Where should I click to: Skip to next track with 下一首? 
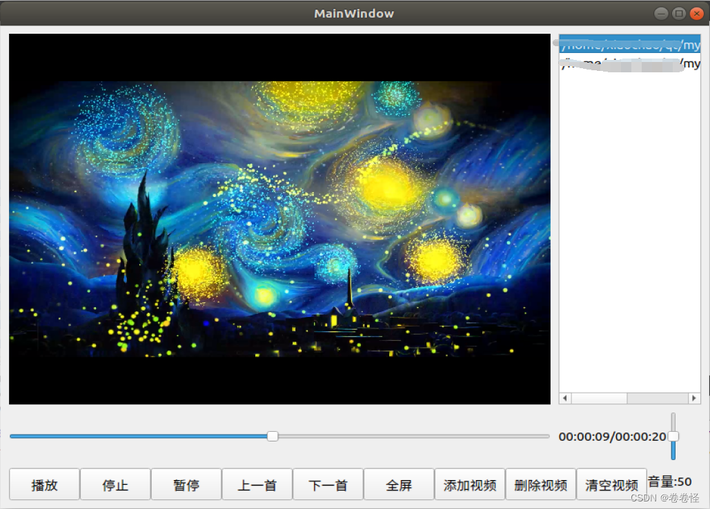pos(328,485)
